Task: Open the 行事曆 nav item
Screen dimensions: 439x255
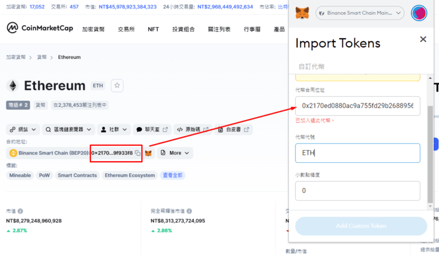Action: [252, 29]
